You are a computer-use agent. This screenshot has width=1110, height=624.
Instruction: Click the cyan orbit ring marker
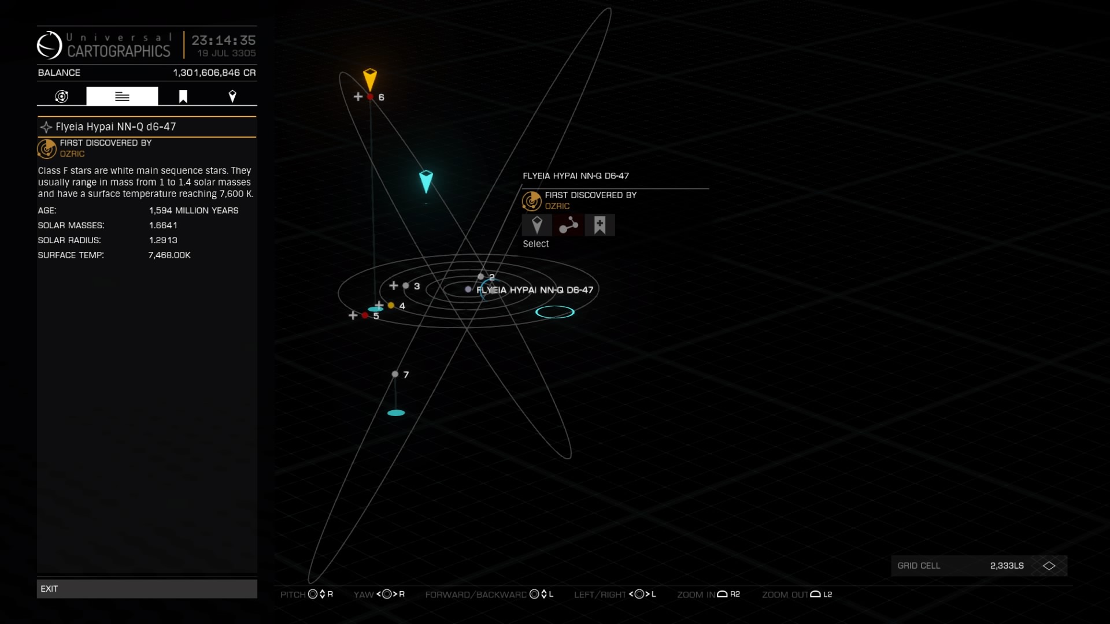click(555, 312)
